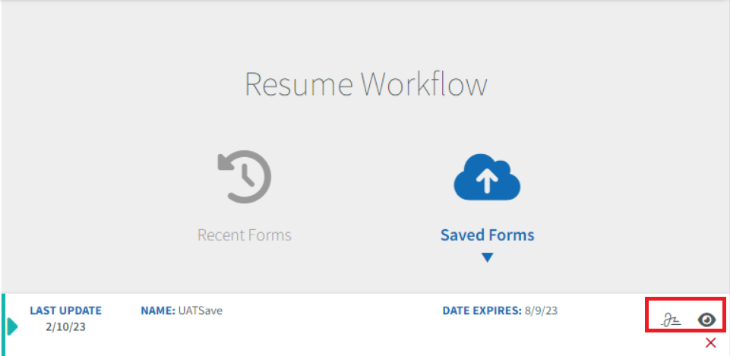Switch to the Saved Forms tab label
730x356 pixels.
[x=488, y=235]
